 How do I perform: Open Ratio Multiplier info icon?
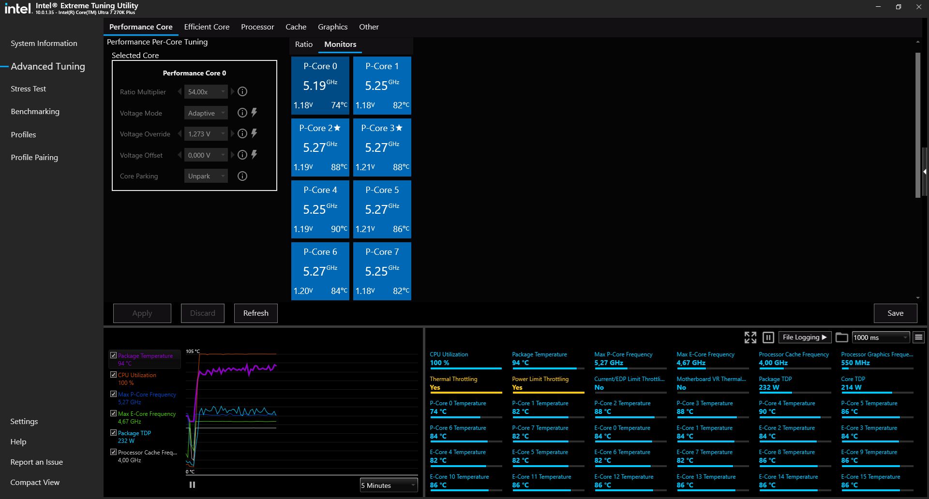242,91
